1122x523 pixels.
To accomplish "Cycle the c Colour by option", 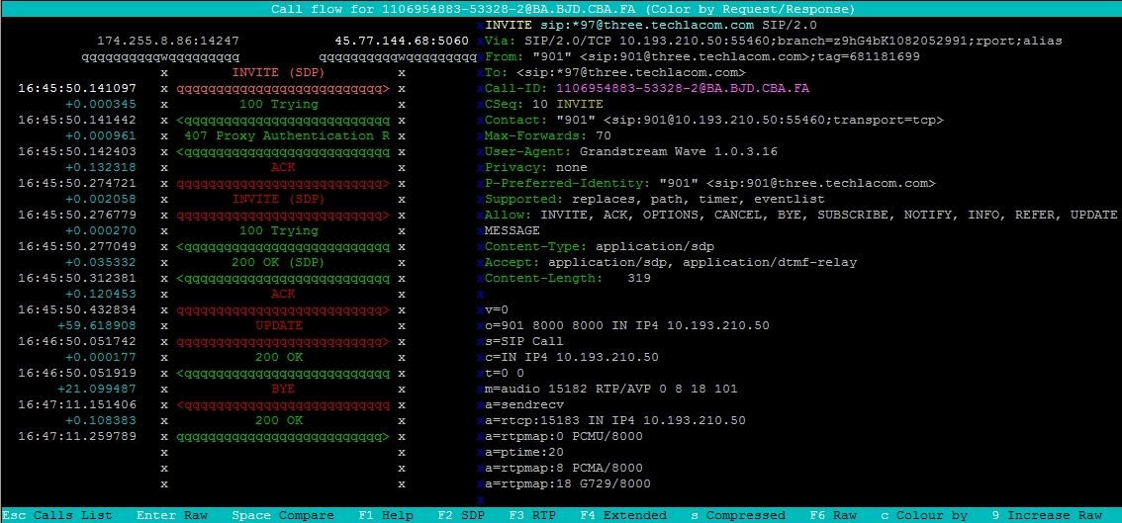I will click(x=924, y=515).
